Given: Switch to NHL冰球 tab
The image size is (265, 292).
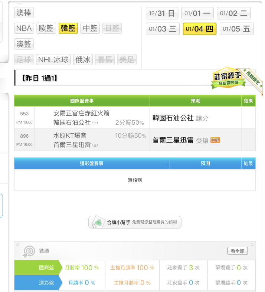Looking at the screenshot, I should tap(53, 60).
